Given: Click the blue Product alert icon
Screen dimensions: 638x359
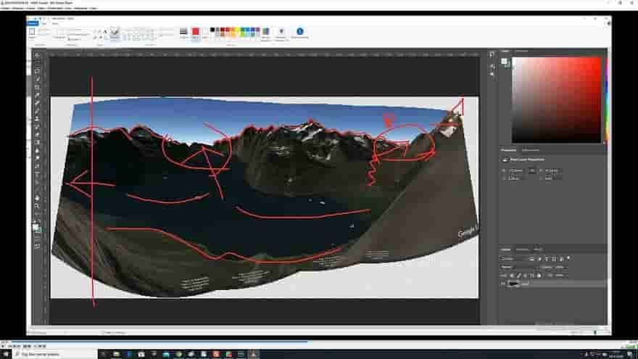Looking at the screenshot, I should (299, 33).
